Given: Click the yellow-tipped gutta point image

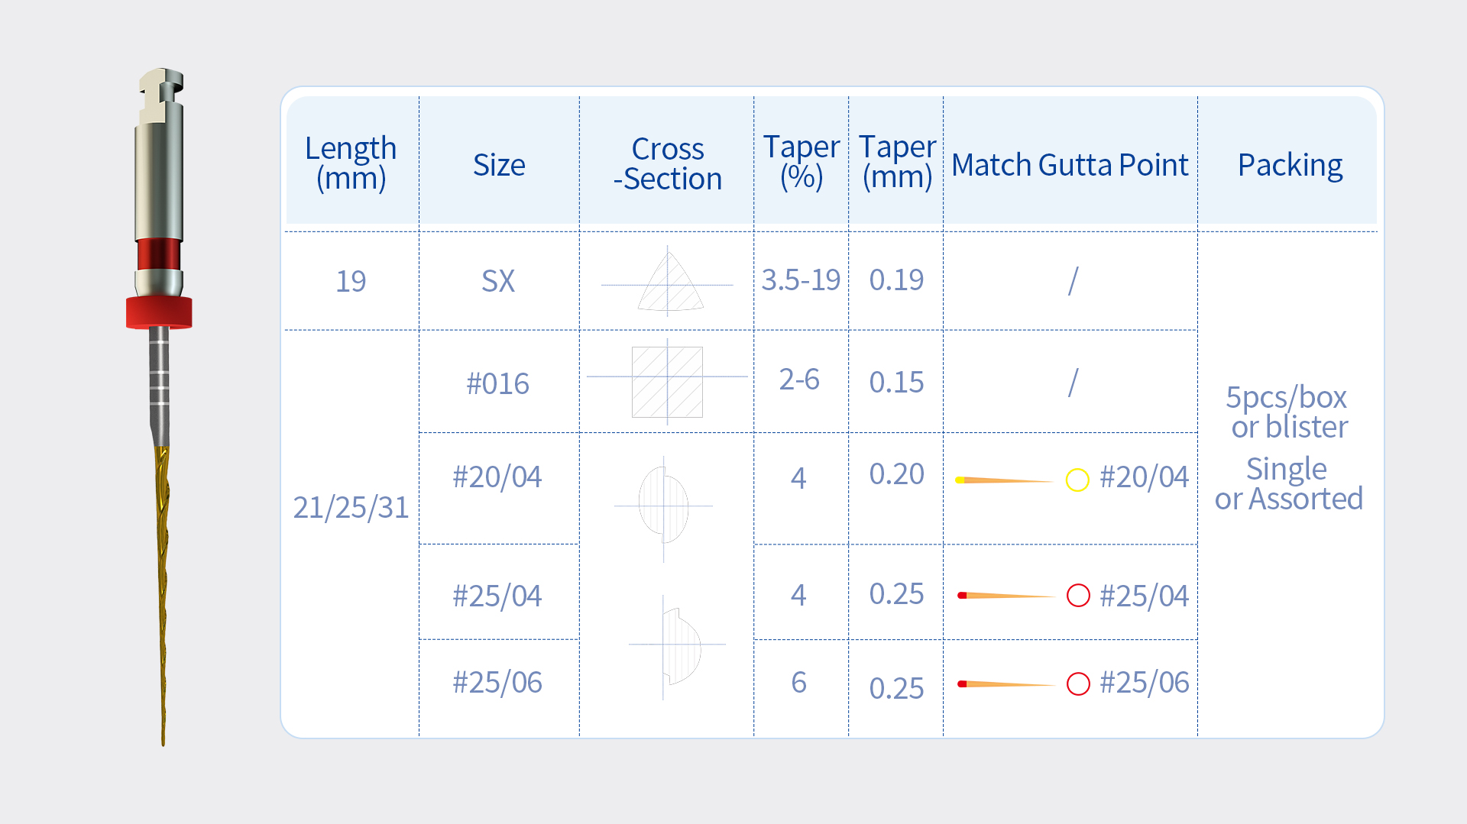Looking at the screenshot, I should [x=1003, y=480].
